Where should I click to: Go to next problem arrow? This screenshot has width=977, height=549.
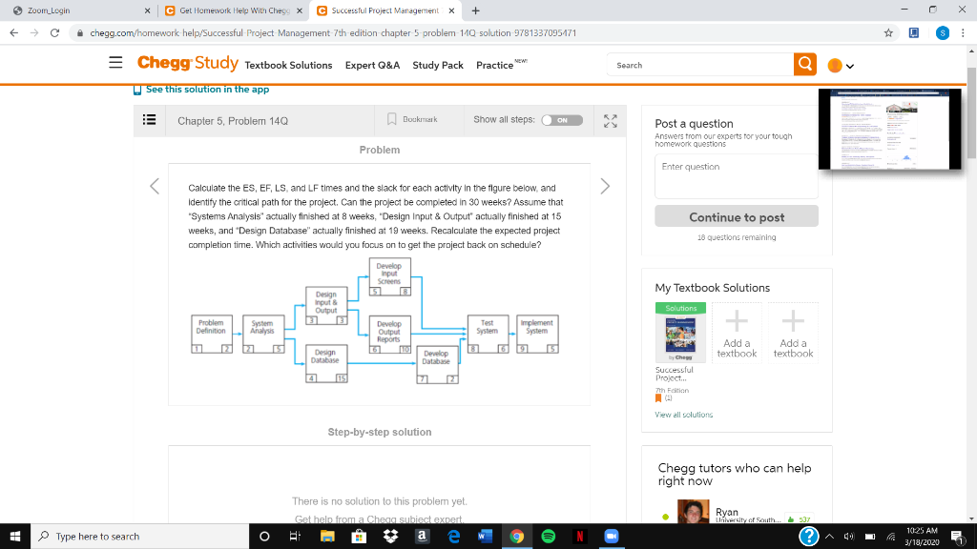pyautogui.click(x=604, y=186)
